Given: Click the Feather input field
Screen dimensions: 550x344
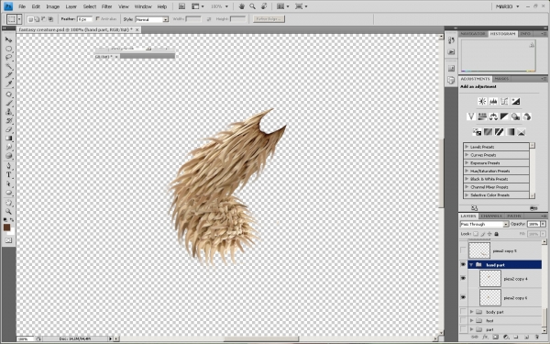Looking at the screenshot, I should 84,19.
